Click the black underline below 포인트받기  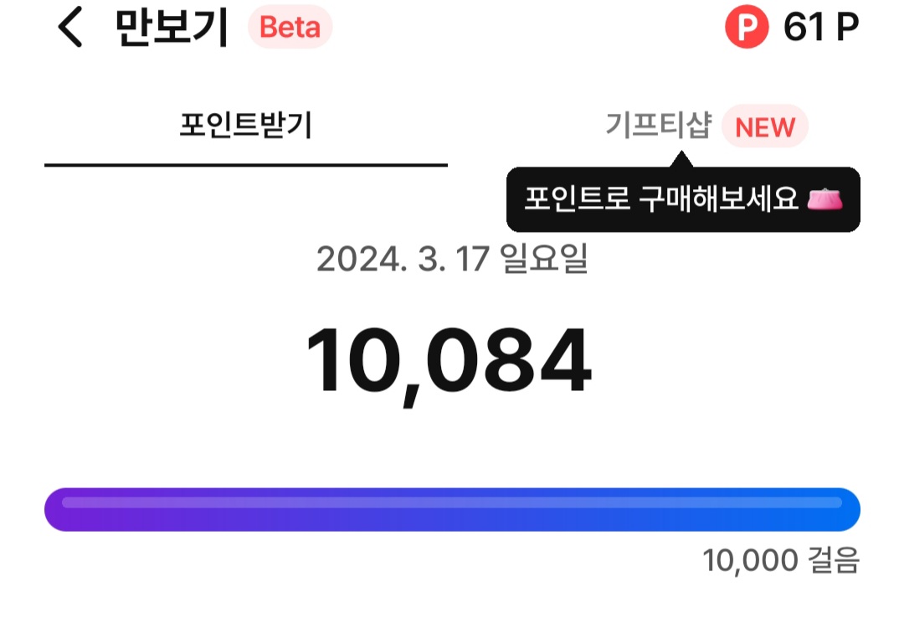[x=245, y=165]
